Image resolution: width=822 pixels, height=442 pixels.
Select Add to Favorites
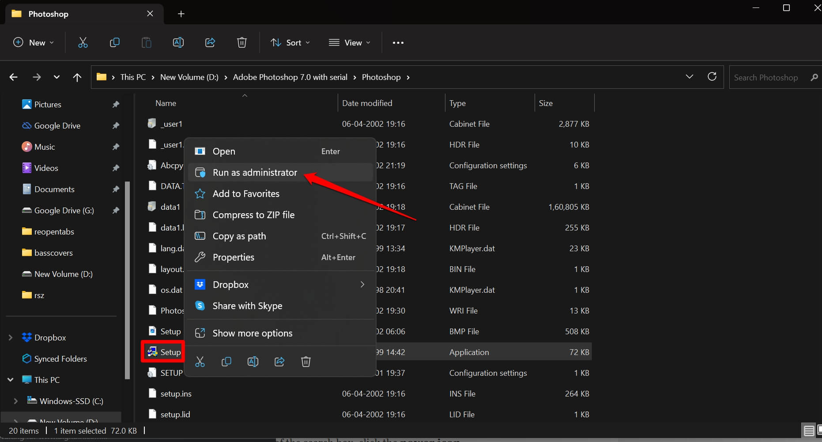281,194
